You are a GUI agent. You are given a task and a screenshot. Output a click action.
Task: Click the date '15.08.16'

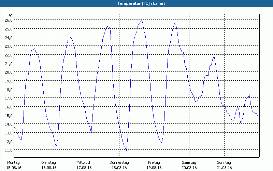click(14, 168)
